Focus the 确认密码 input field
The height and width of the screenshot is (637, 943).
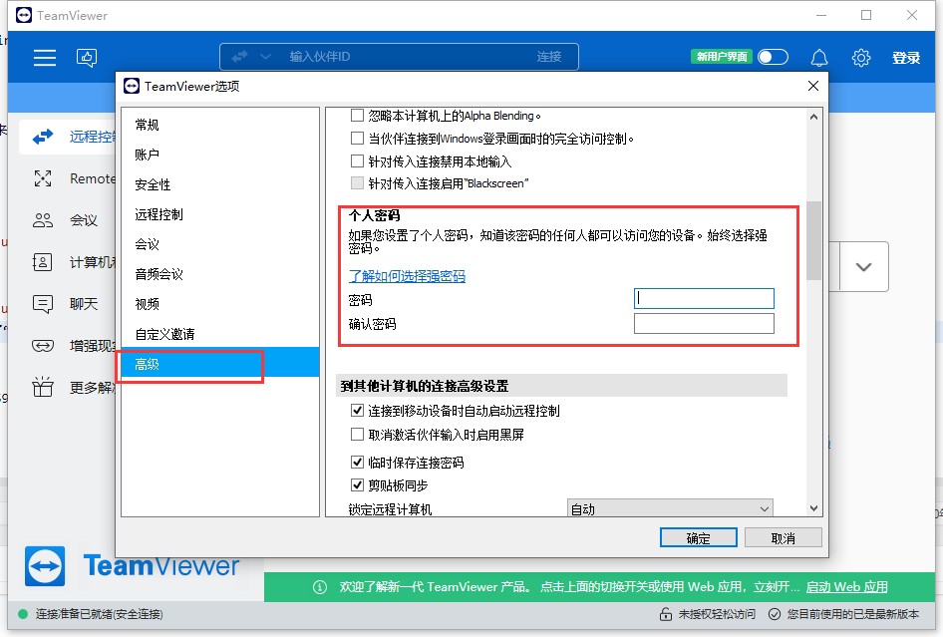coord(704,324)
